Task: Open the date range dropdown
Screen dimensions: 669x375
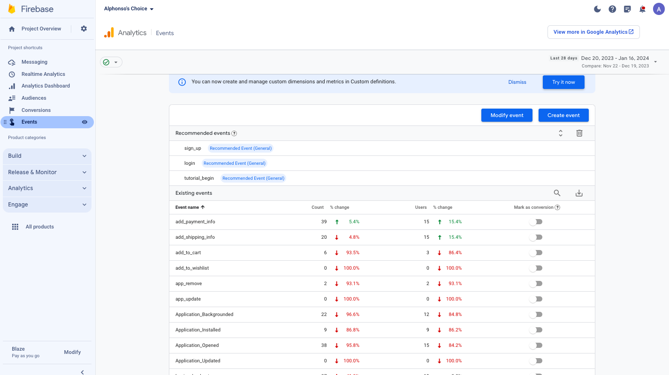Action: click(x=655, y=62)
